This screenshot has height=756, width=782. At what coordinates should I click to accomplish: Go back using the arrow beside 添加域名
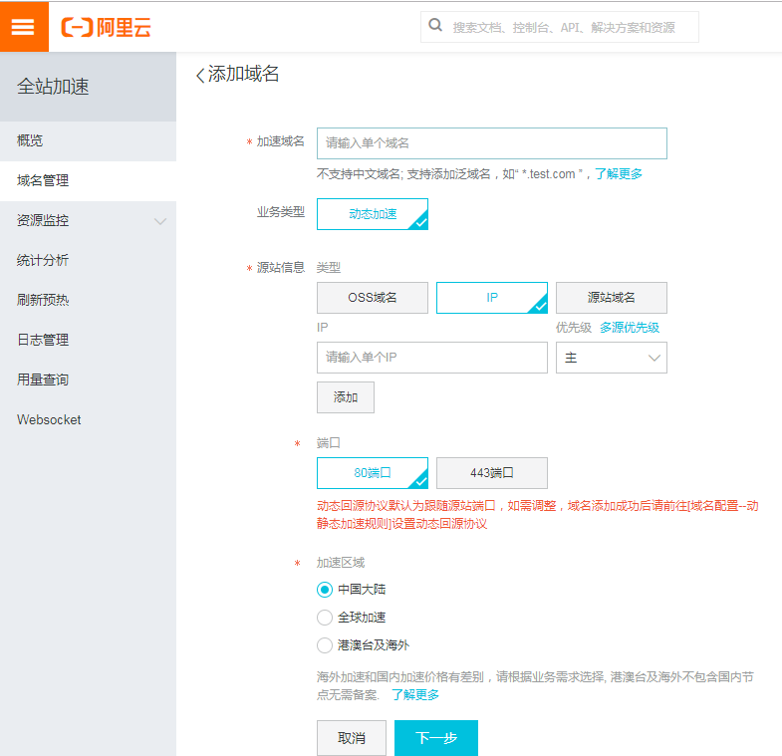tap(199, 75)
